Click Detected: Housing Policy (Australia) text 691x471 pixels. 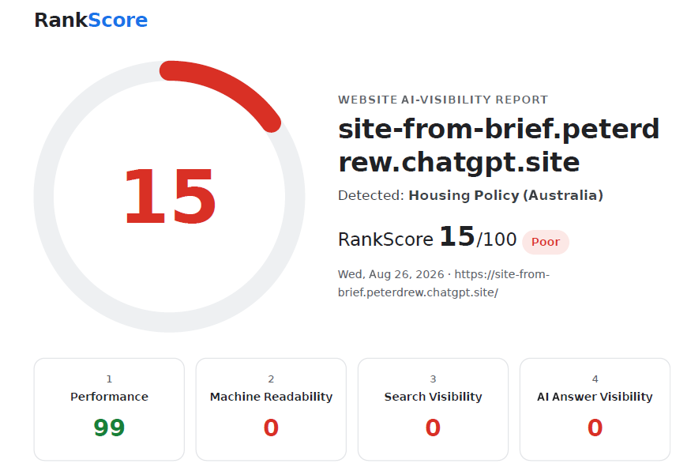470,195
